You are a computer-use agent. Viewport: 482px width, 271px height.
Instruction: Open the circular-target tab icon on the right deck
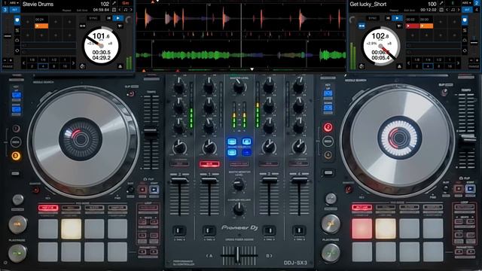tap(465, 50)
